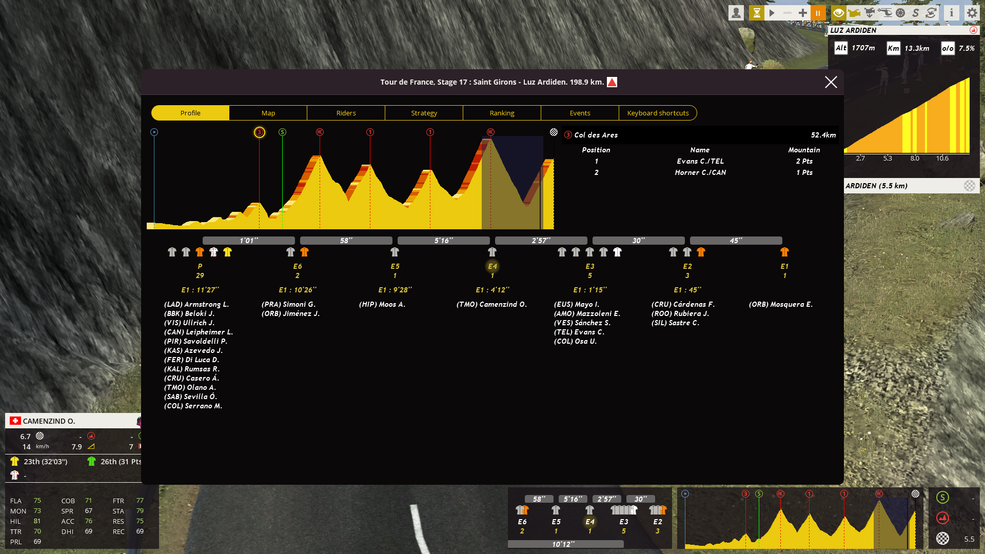This screenshot has height=554, width=985.
Task: Click the checkered finish icon at bottom right
Action: [x=942, y=539]
